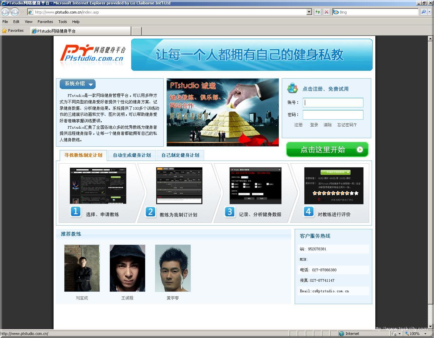
Task: Click coach 黄学春 photo
Action: [173, 268]
